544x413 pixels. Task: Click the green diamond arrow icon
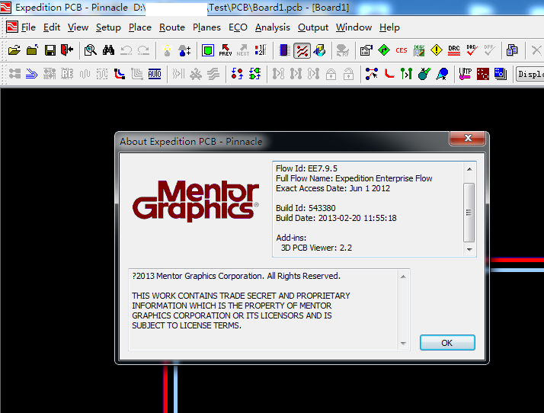pyautogui.click(x=384, y=50)
